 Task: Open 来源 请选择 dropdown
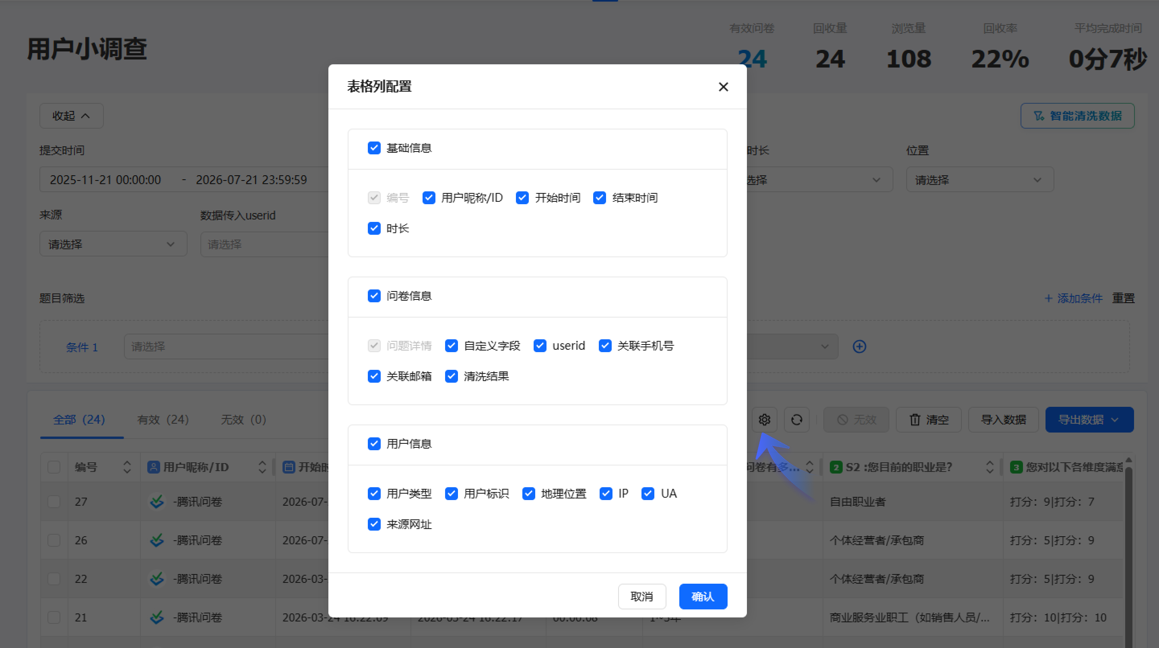coord(113,244)
